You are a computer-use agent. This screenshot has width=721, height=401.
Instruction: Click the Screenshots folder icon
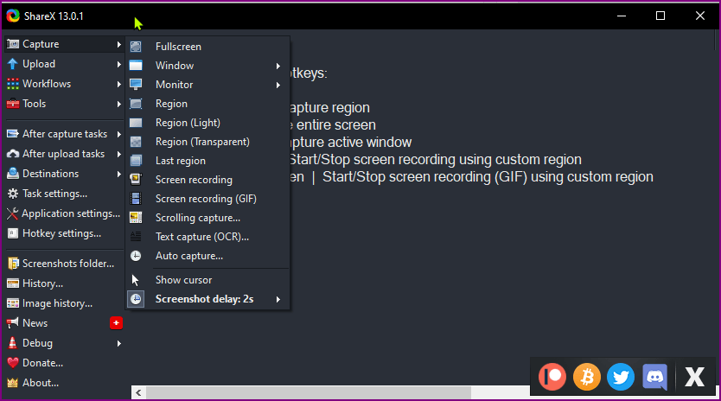coord(12,264)
